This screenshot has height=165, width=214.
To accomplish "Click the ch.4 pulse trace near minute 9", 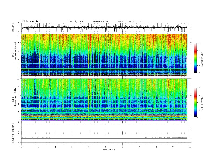I will click(x=179, y=138).
